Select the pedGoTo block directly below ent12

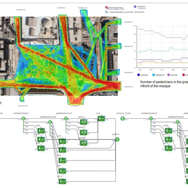[x=168, y=139]
